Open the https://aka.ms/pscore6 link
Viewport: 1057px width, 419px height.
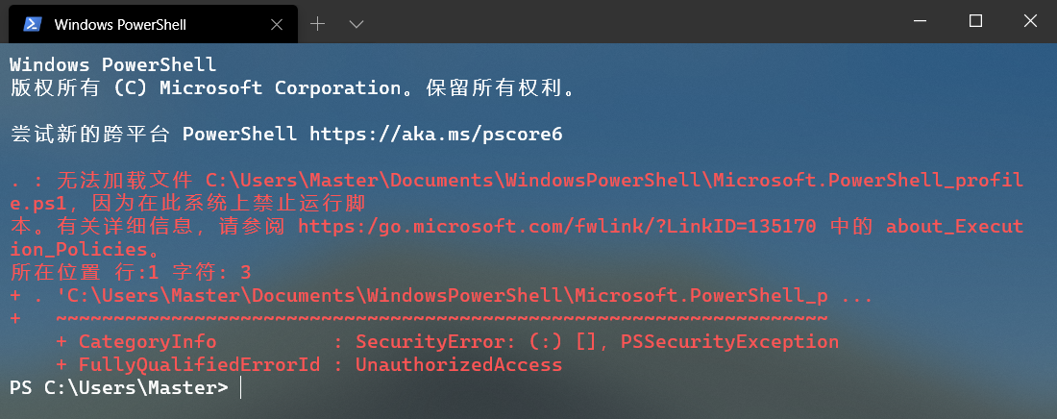pos(435,134)
